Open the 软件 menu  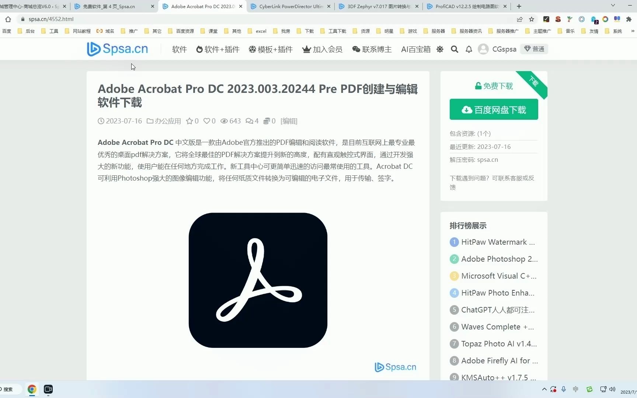[x=180, y=49]
